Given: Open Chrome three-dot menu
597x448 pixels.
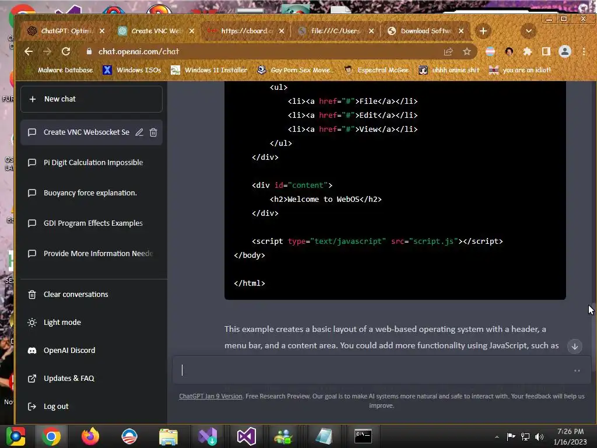Looking at the screenshot, I should click(x=584, y=51).
